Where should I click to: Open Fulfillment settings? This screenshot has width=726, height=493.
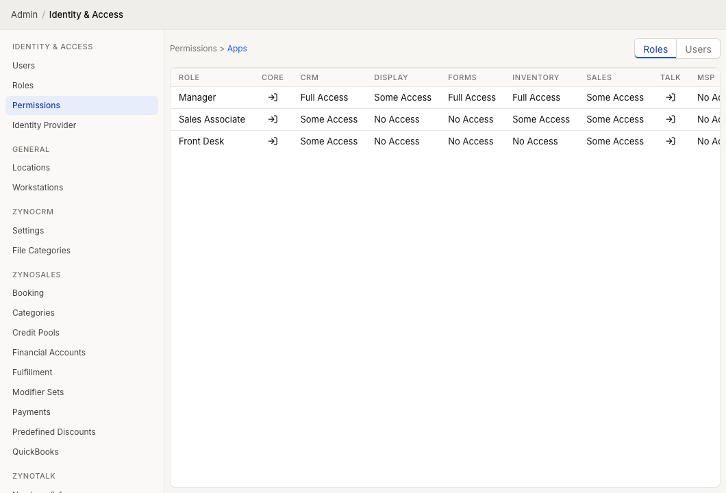pos(82,372)
